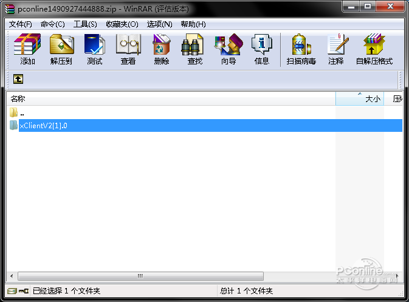Click the 解压到 (Extract To) icon

click(x=61, y=49)
